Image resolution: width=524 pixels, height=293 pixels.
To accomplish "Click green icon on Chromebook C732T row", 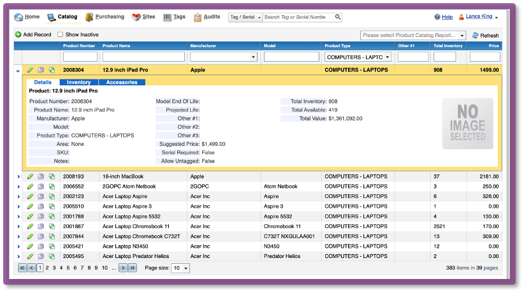I will coord(52,236).
